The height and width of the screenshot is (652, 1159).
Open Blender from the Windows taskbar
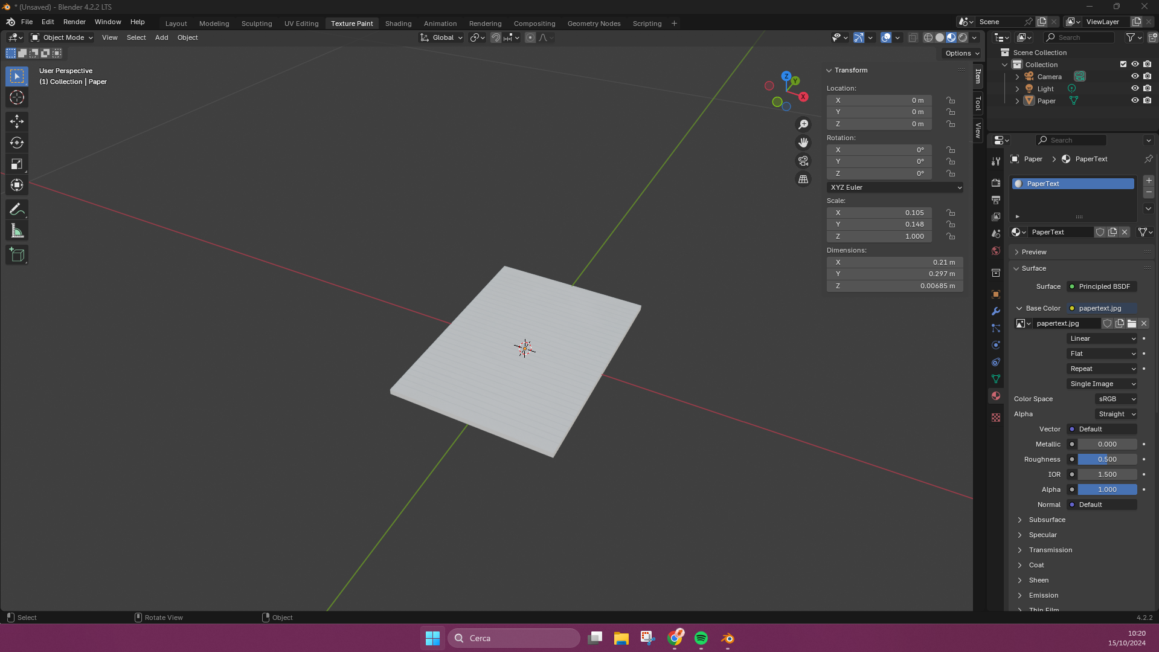[x=728, y=638]
